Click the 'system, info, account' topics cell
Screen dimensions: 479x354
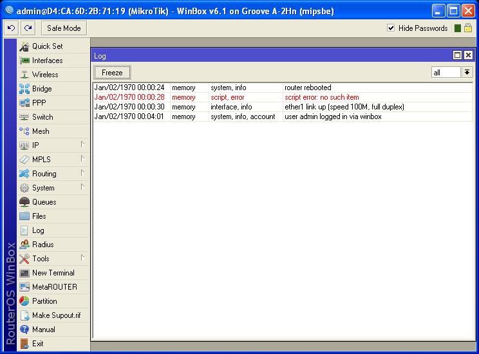(243, 116)
